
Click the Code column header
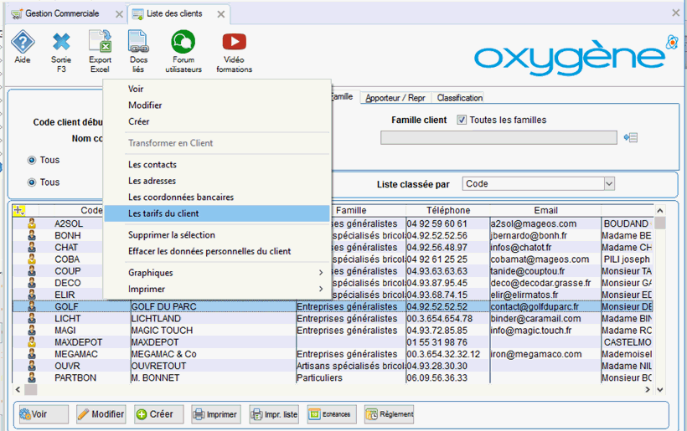(x=91, y=210)
